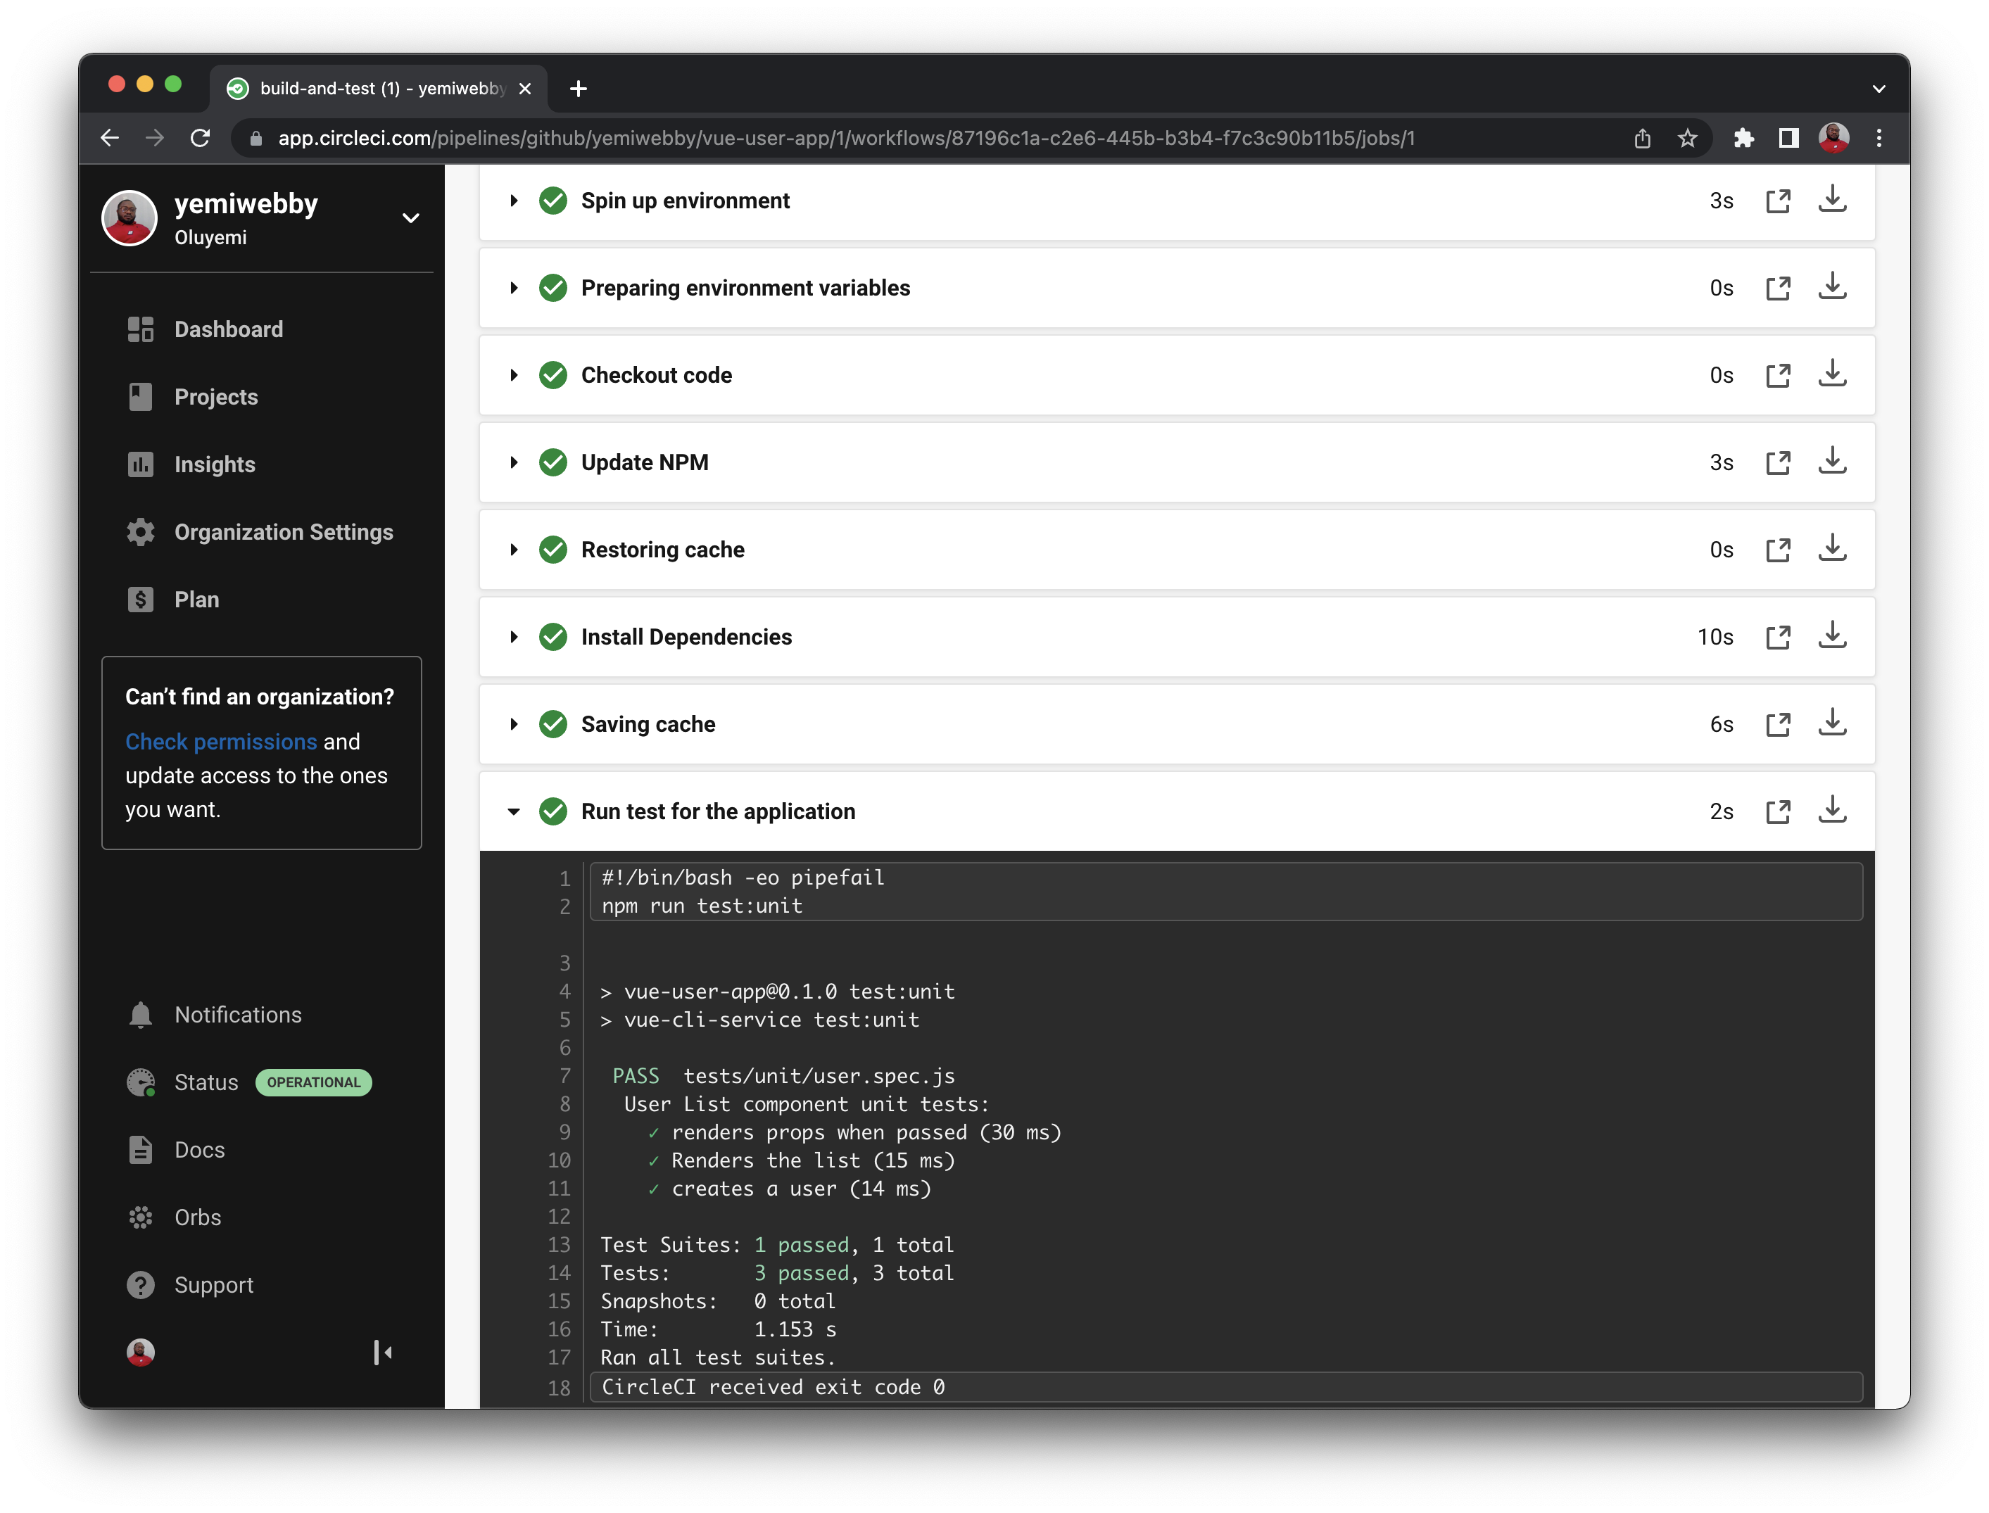Expand the Checkout code step

514,374
